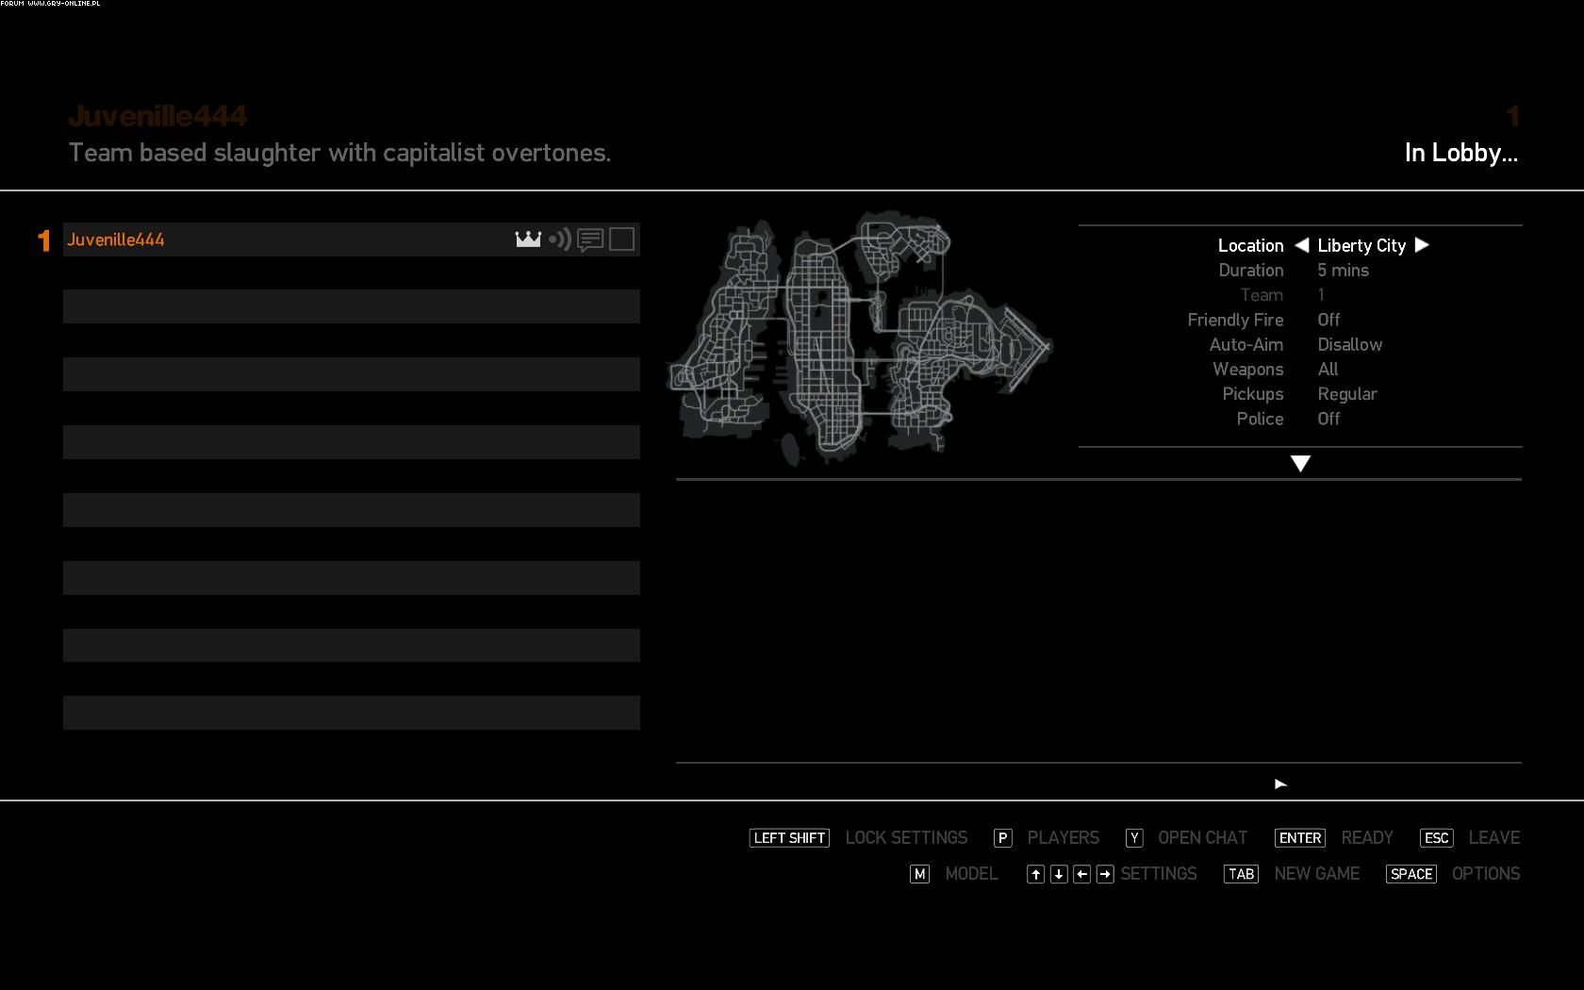Select the Duration 5 mins setting
The width and height of the screenshot is (1584, 990).
pyautogui.click(x=1343, y=271)
